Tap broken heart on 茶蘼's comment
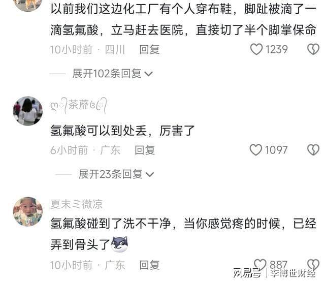Viewport: 325px width, 283px height. pyautogui.click(x=313, y=150)
